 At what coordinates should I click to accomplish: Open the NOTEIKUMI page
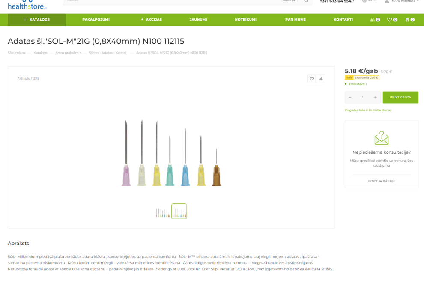[x=245, y=20]
